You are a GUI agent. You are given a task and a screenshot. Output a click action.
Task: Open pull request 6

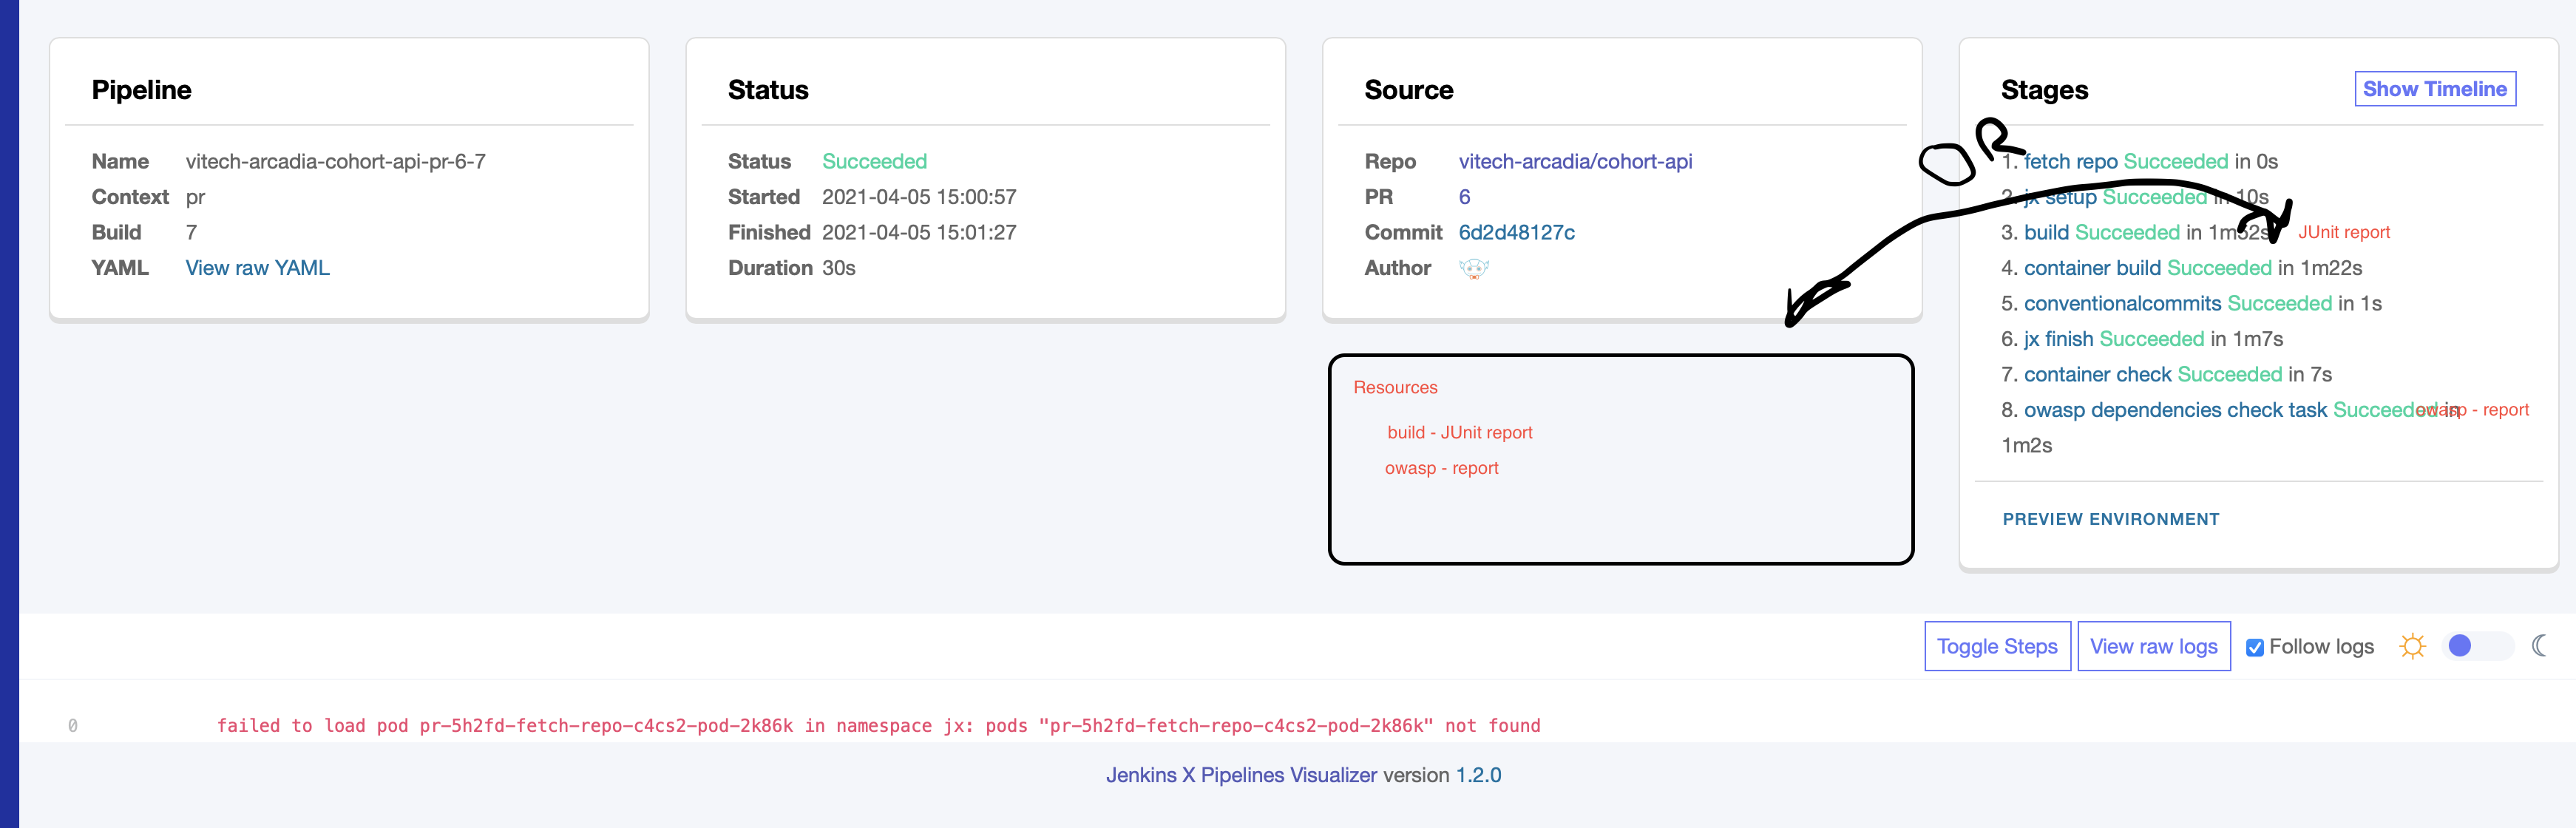point(1464,197)
